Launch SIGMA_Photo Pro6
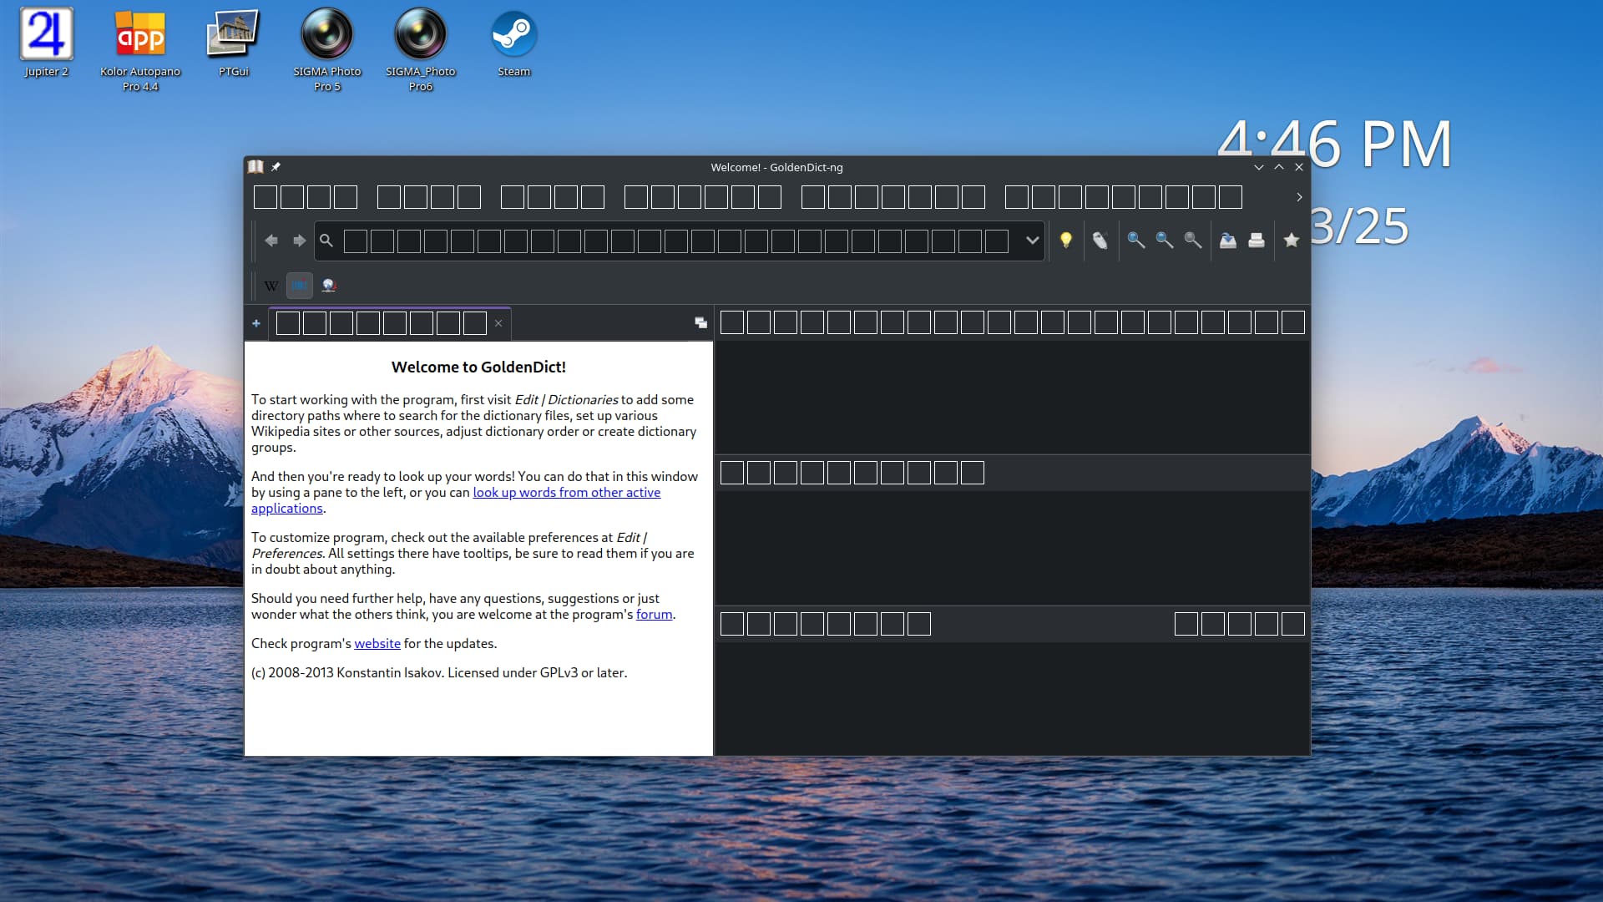Viewport: 1603px width, 902px height. (421, 50)
